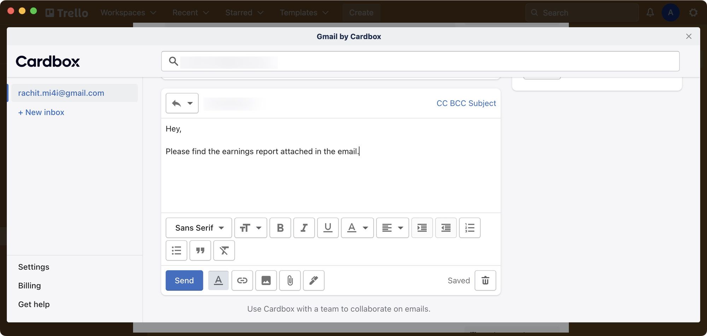
Task: Click the Trello Create button
Action: 361,13
